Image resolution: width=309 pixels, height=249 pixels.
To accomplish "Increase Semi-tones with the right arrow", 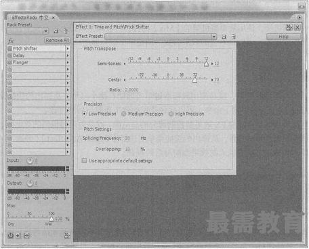I will pyautogui.click(x=212, y=64).
